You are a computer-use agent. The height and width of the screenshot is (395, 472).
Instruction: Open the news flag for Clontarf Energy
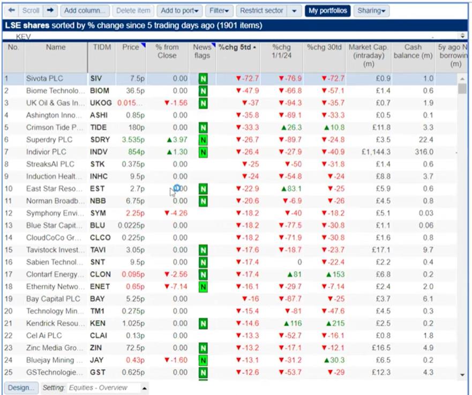203,274
